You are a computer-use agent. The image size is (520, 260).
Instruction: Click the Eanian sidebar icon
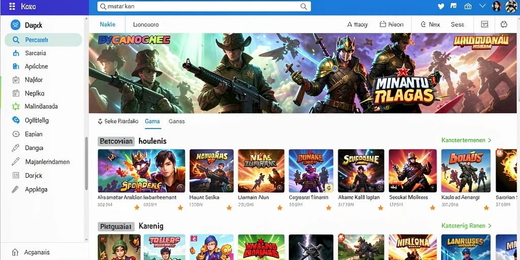[16, 134]
